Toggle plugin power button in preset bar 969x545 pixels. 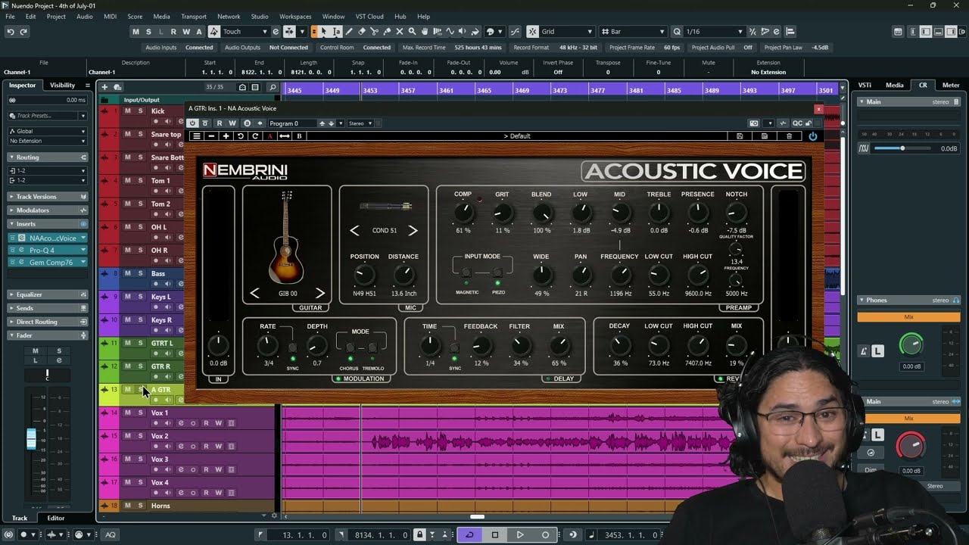[813, 136]
